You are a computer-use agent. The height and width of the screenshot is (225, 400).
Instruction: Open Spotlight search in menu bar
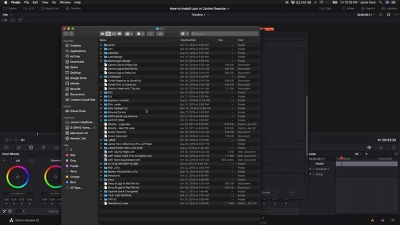(x=381, y=2)
